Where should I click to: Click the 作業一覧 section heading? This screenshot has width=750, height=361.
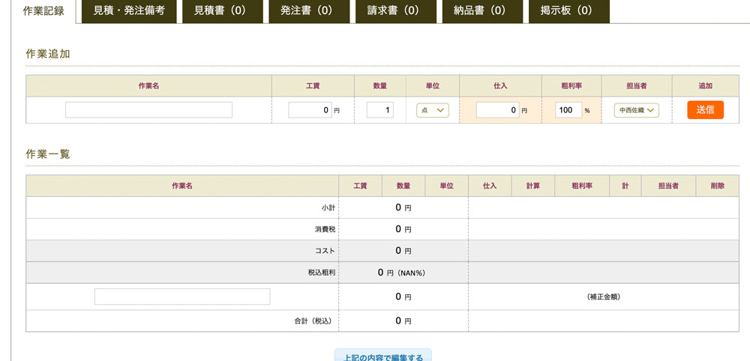[48, 154]
